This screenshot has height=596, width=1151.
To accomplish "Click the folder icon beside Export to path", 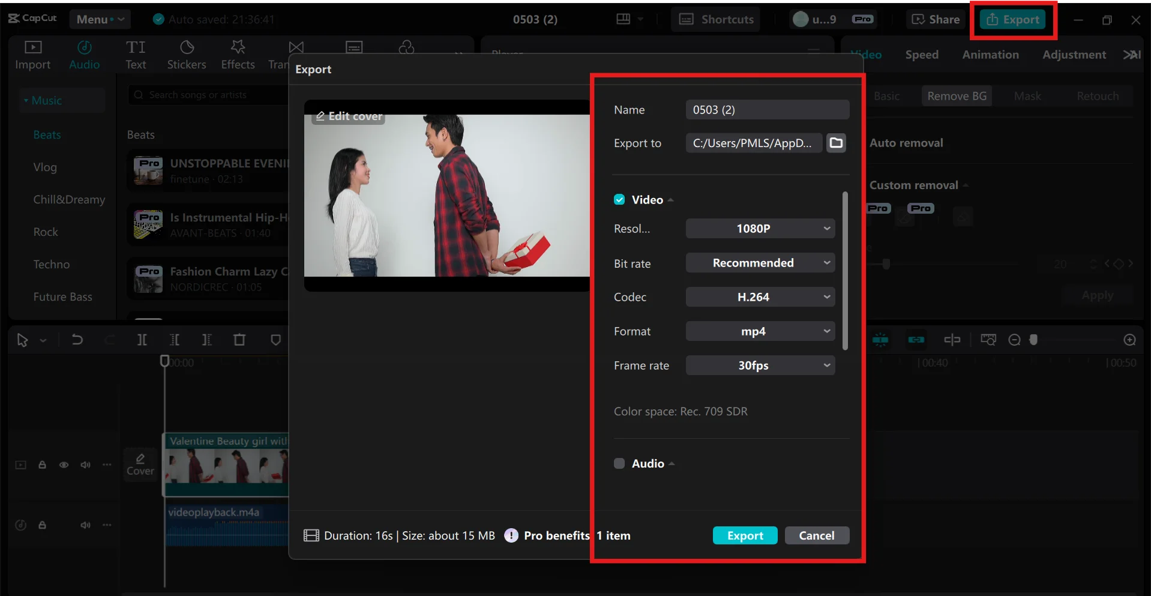I will [836, 143].
